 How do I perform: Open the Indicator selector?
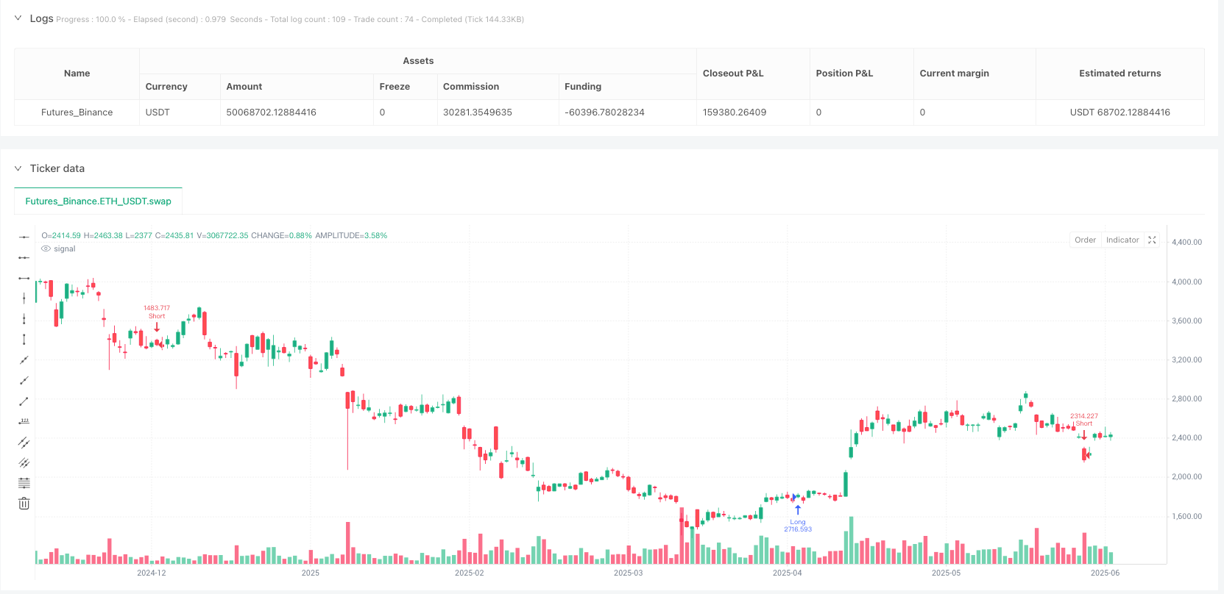(x=1122, y=239)
